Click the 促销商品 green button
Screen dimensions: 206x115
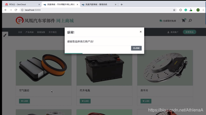pos(190,32)
